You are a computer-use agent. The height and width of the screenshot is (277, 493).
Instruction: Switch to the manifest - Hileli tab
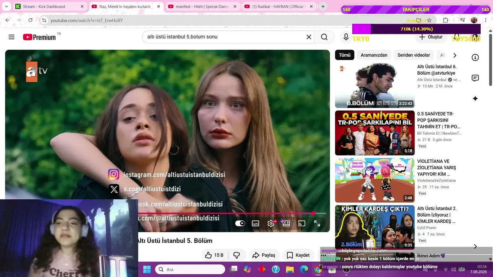tap(202, 7)
